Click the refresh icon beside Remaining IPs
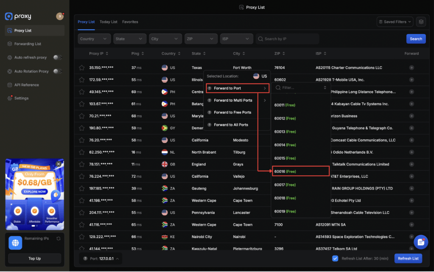 [x=59, y=238]
